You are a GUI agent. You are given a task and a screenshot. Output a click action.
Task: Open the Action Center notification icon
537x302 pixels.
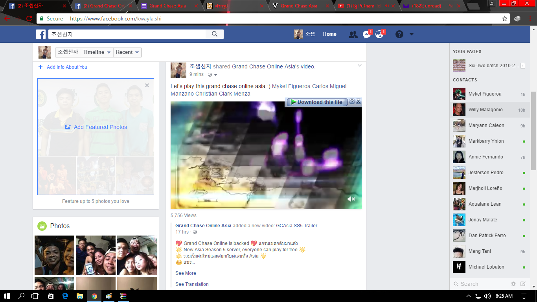pos(524,296)
